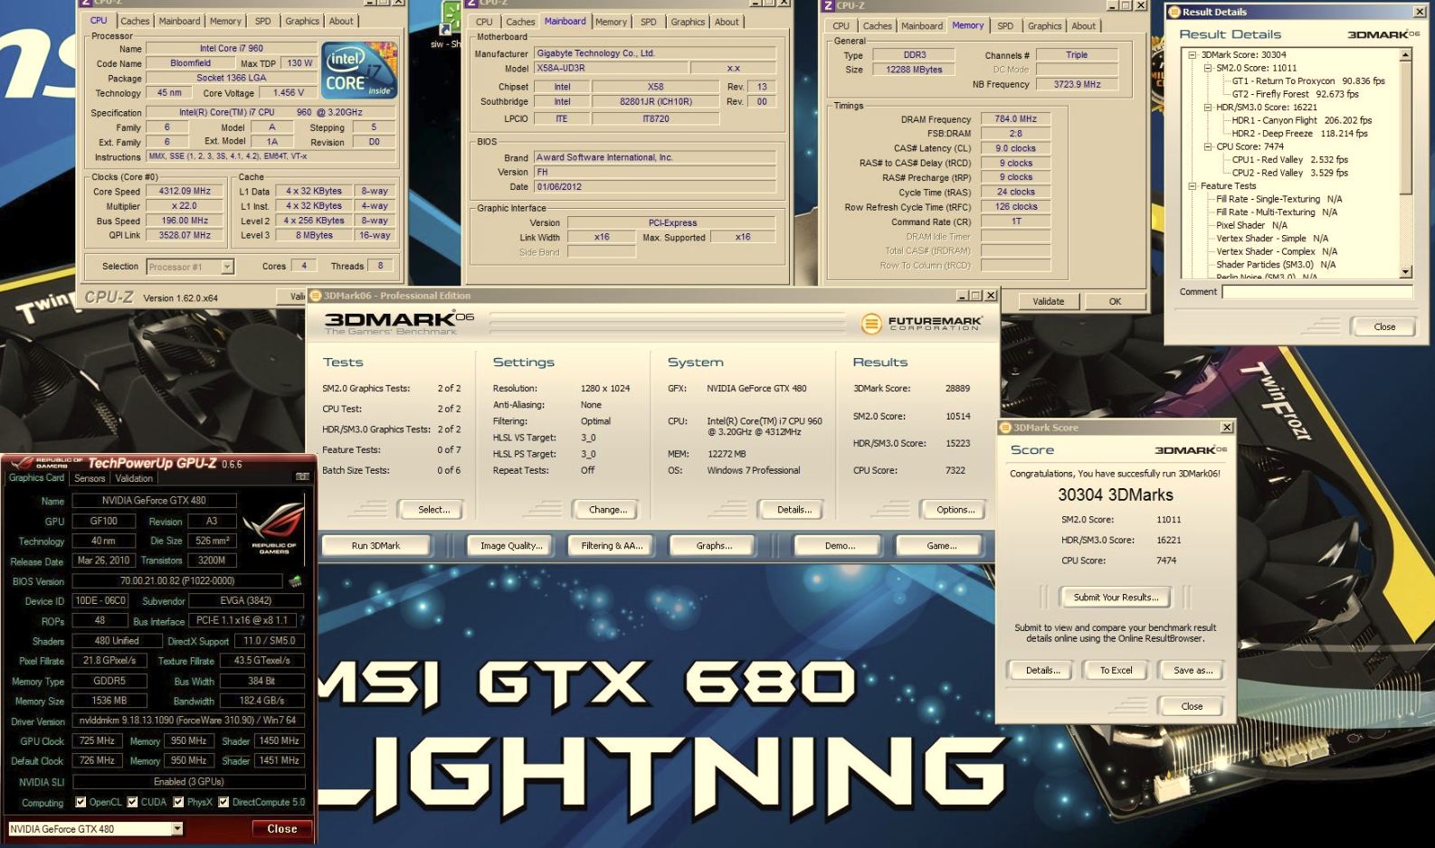The height and width of the screenshot is (848, 1435).
Task: Open Graphics tab in the CPU-Z Memory window
Action: (x=1044, y=26)
